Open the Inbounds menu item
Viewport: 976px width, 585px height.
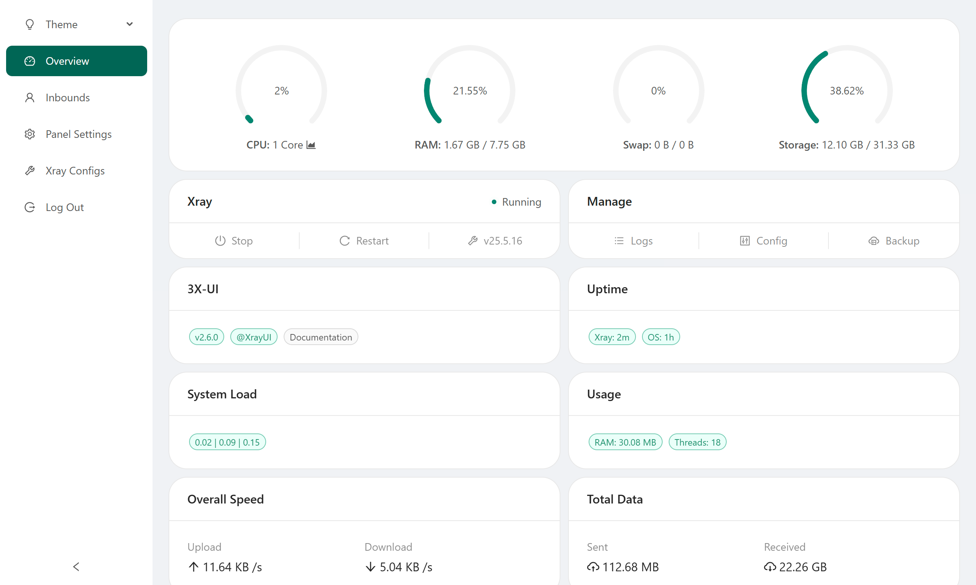click(x=67, y=97)
